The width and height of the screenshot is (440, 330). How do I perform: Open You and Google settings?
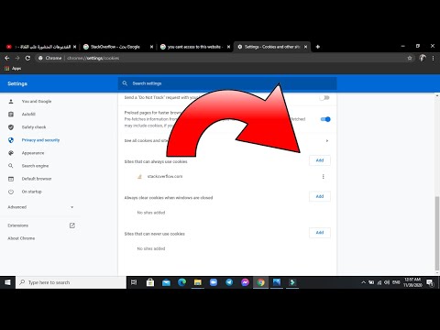tap(37, 101)
